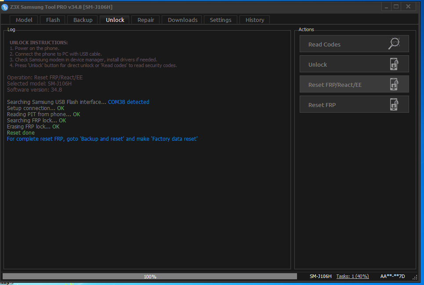Click 'Selected model: SM-J106H' log line

(x=39, y=84)
